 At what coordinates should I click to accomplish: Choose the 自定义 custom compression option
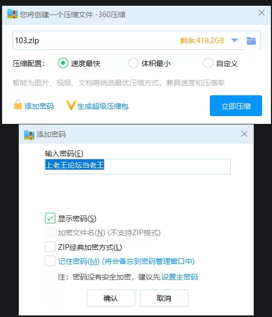tap(208, 63)
